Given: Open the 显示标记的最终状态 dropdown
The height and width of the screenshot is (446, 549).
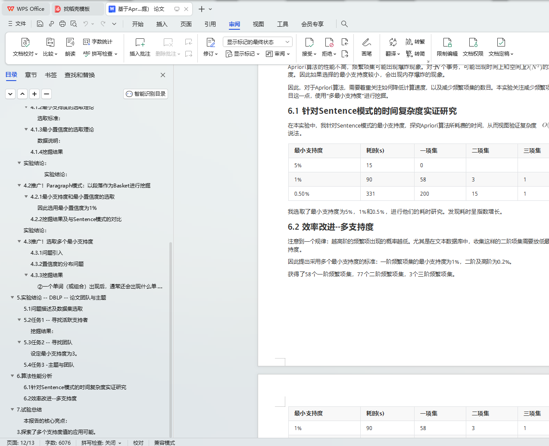Looking at the screenshot, I should (258, 42).
